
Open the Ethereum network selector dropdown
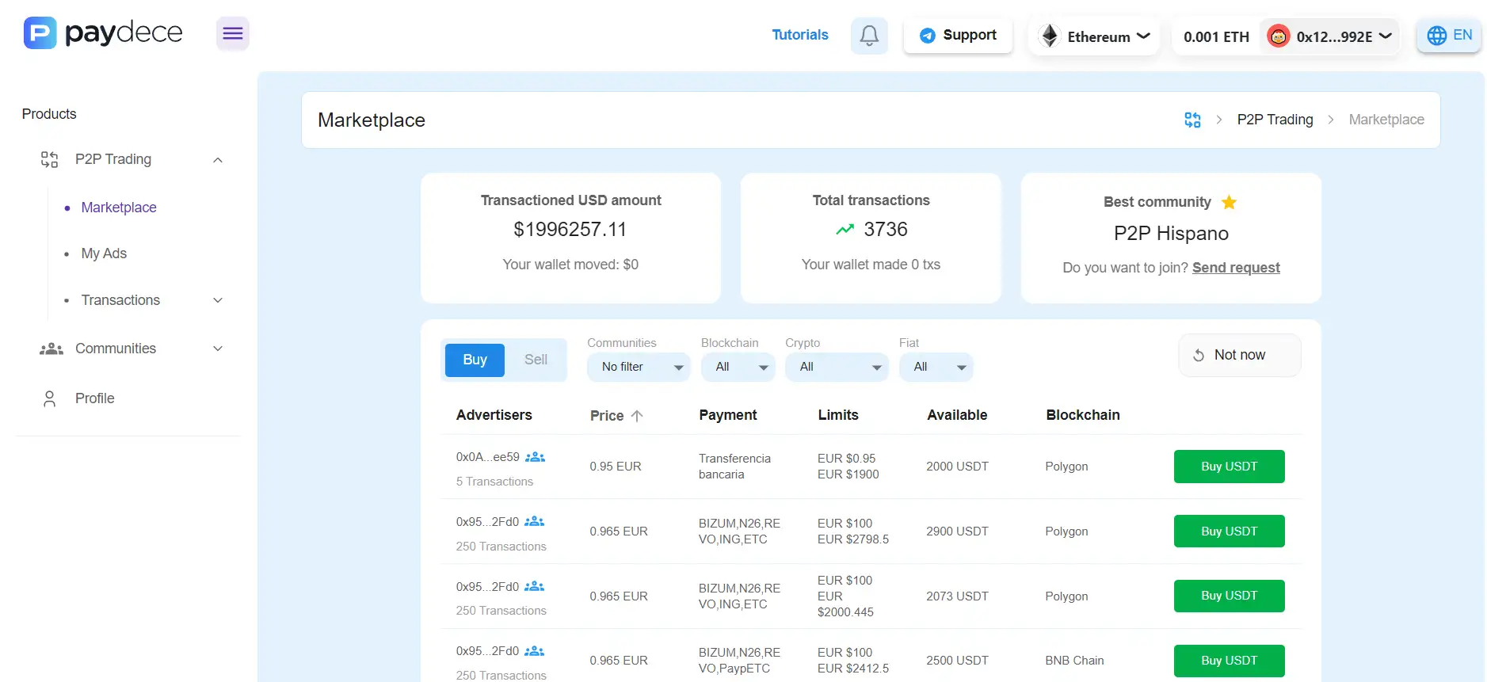point(1094,36)
